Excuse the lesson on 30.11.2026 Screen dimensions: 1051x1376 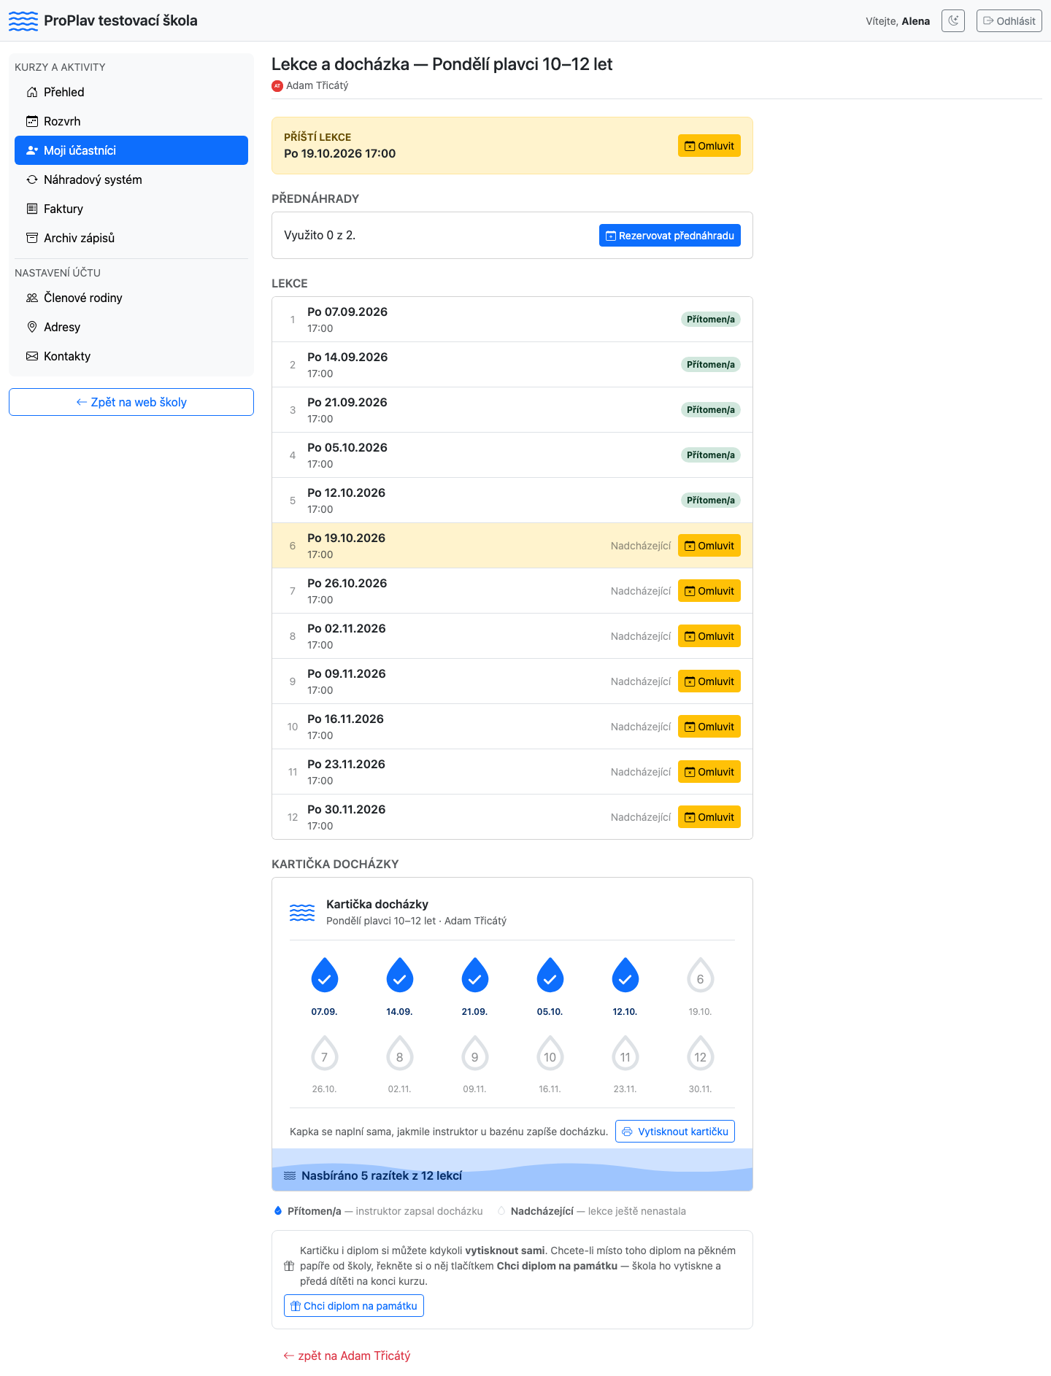(x=709, y=817)
